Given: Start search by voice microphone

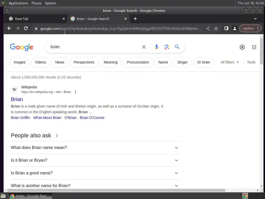Looking at the screenshot, I should 157,47.
